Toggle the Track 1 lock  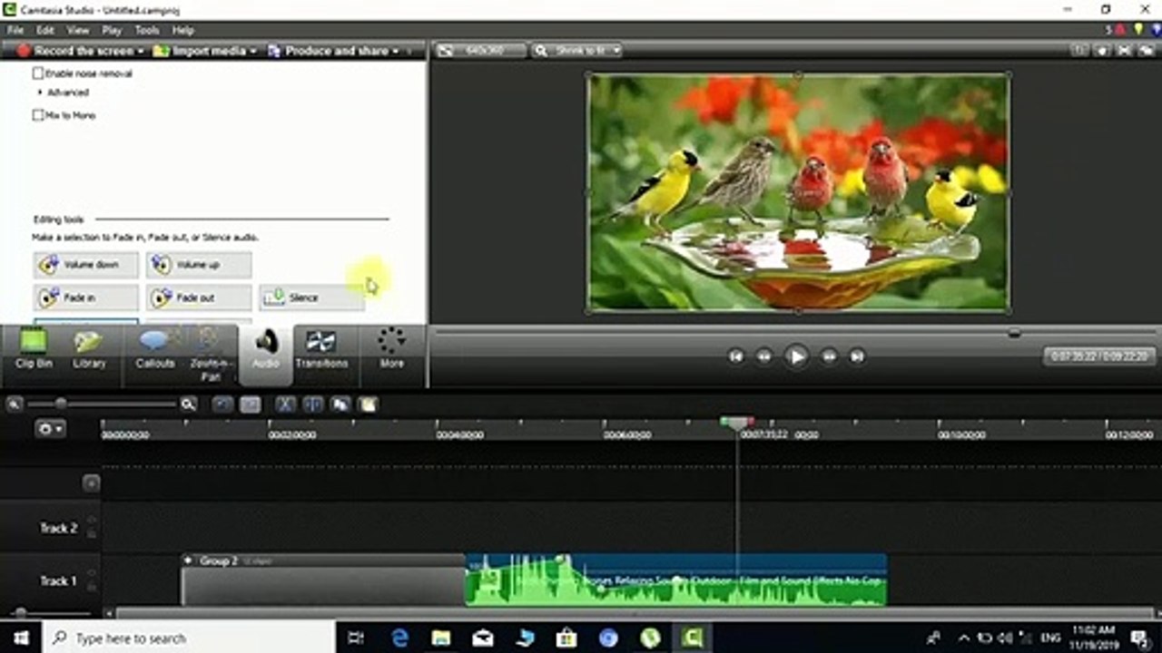tap(91, 587)
